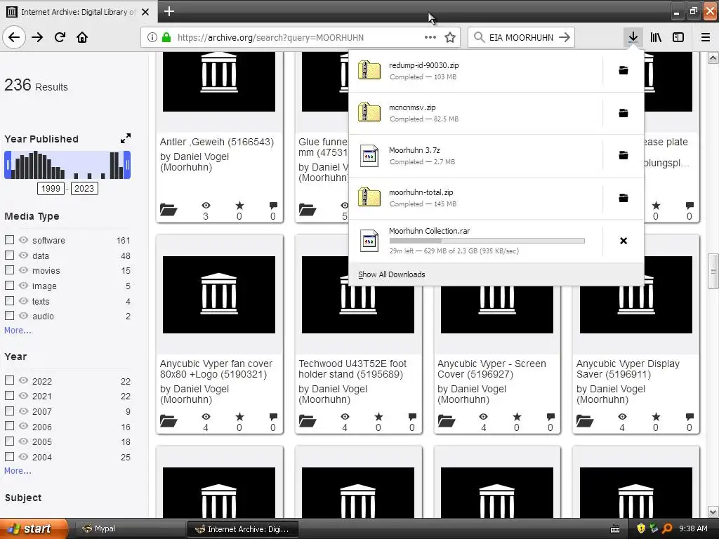The height and width of the screenshot is (539, 719).
Task: Click the left handle of year range slider
Action: point(7,165)
